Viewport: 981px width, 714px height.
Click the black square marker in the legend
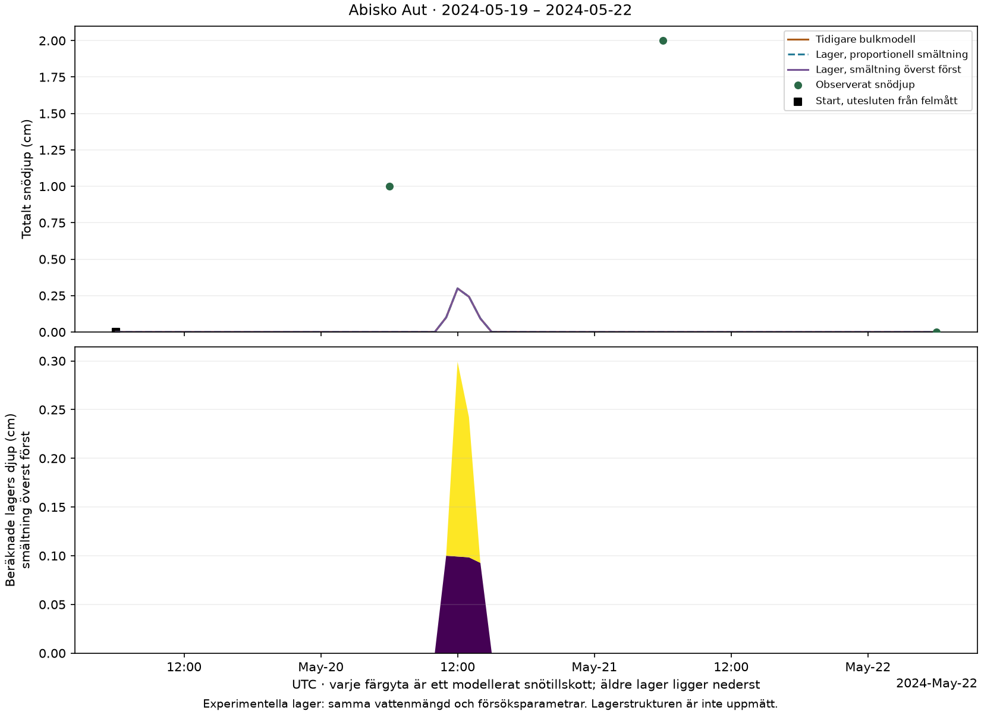click(798, 101)
